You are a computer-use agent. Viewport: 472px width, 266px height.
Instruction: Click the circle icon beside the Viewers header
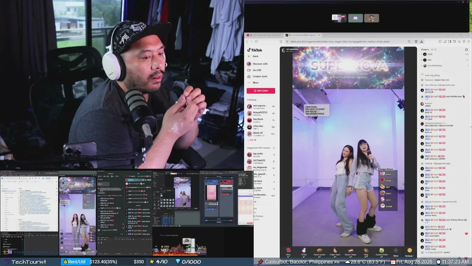(466, 50)
